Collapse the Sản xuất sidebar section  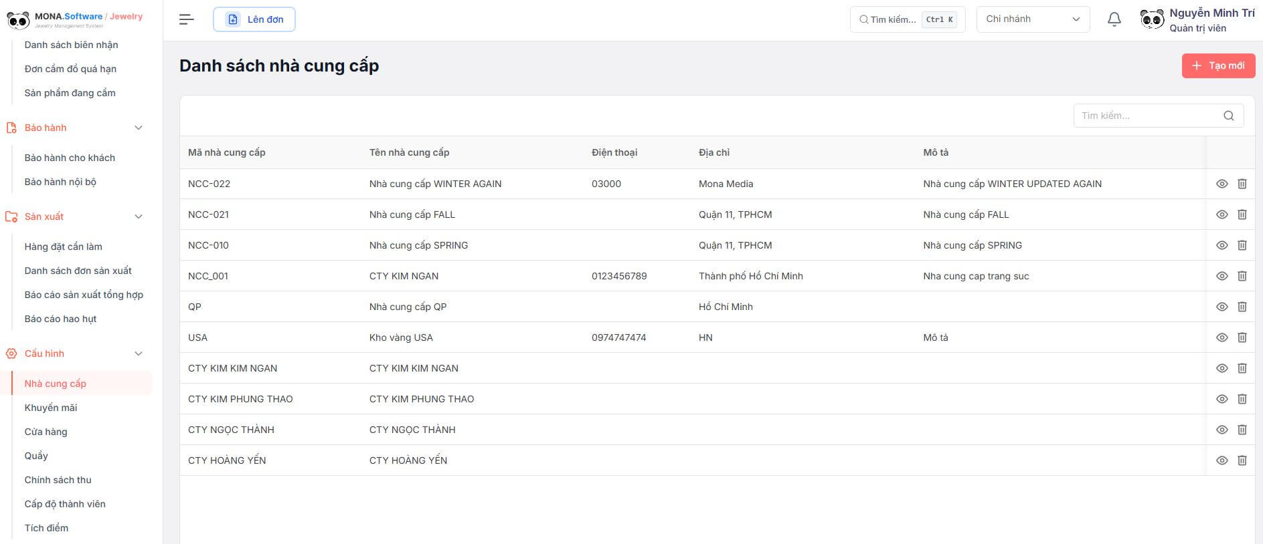pyautogui.click(x=139, y=217)
